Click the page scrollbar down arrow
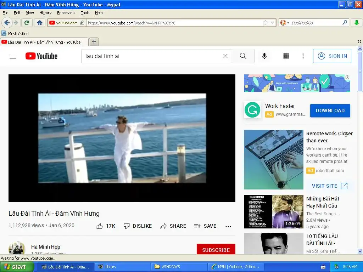 [x=360, y=251]
